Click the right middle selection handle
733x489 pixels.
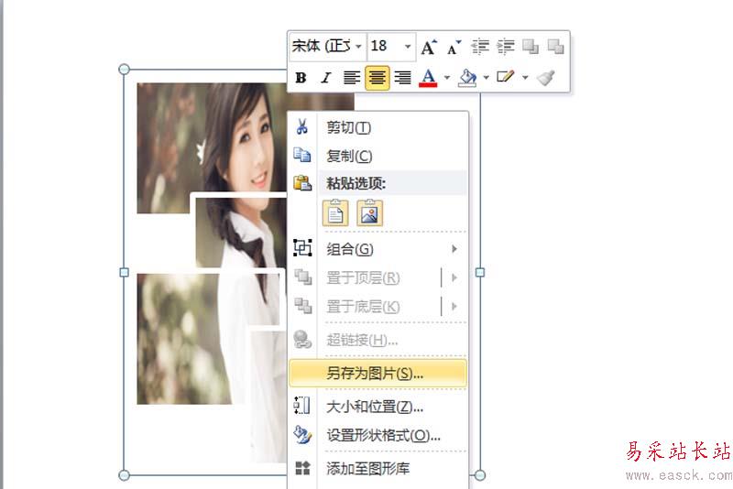(x=480, y=272)
